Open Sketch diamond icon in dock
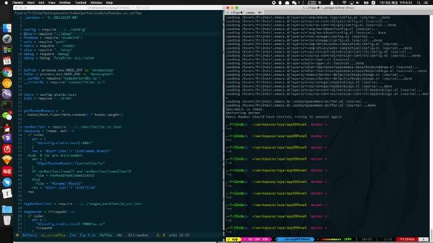This screenshot has width=433, height=243. point(7,160)
